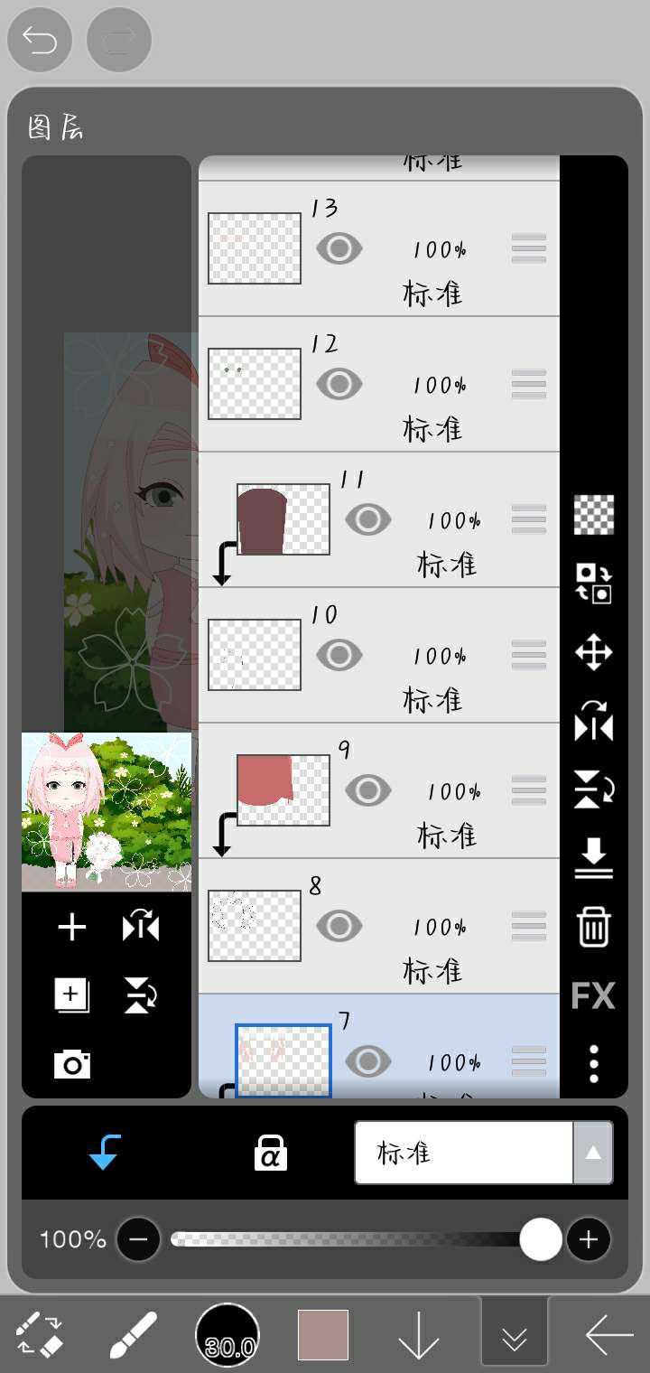650x1373 pixels.
Task: Hide layer 13 using its eye icon
Action: (x=339, y=248)
